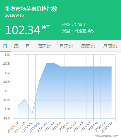Click the x-axis label 2018/9/4
121x139 pixels.
coord(64,127)
